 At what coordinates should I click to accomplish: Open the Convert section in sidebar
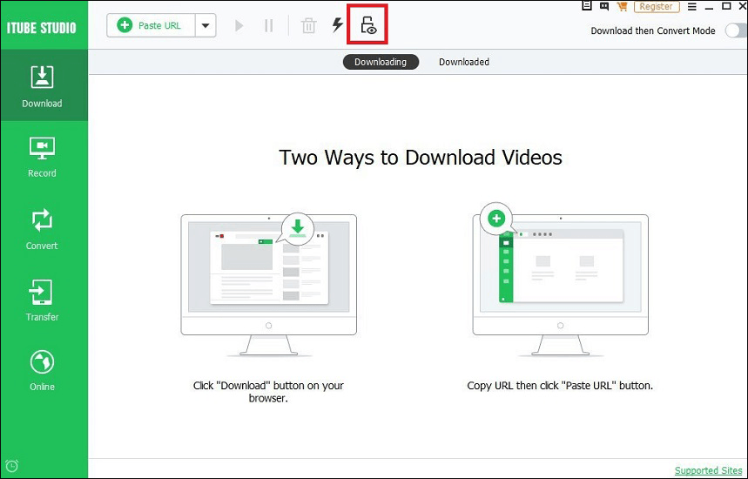click(x=42, y=229)
